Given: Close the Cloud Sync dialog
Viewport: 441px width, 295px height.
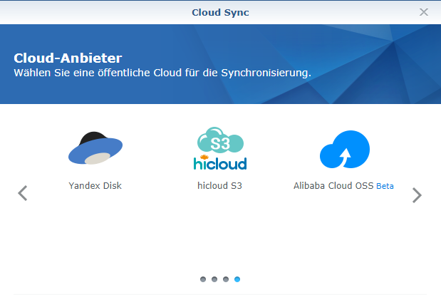Looking at the screenshot, I should (424, 12).
